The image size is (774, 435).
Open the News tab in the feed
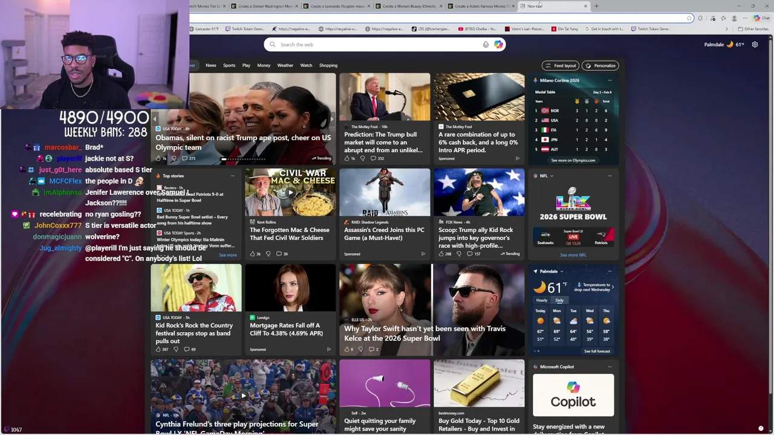(210, 65)
